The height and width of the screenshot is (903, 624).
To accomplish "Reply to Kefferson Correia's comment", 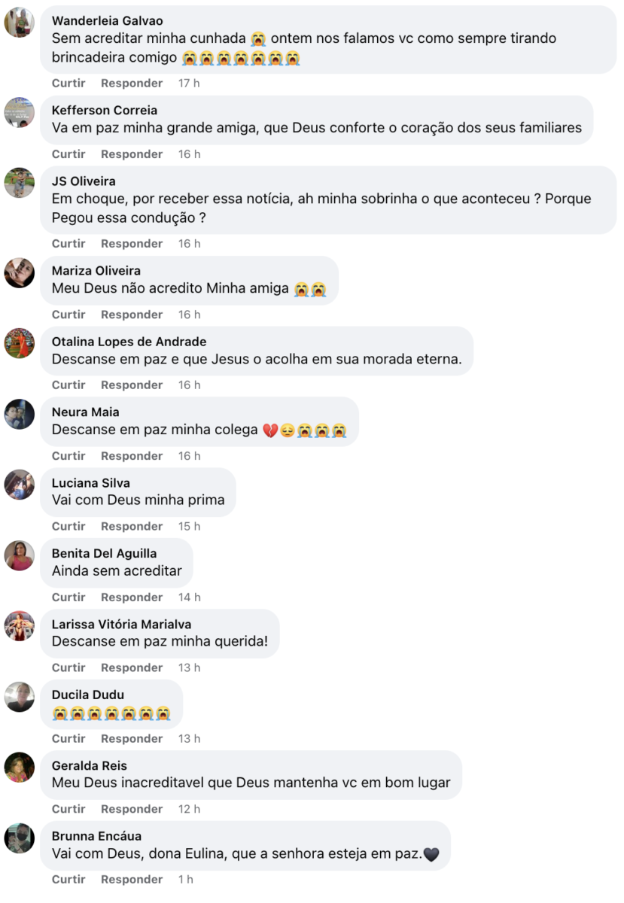I will click(x=132, y=154).
